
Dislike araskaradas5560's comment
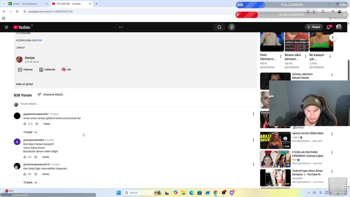pos(36,157)
